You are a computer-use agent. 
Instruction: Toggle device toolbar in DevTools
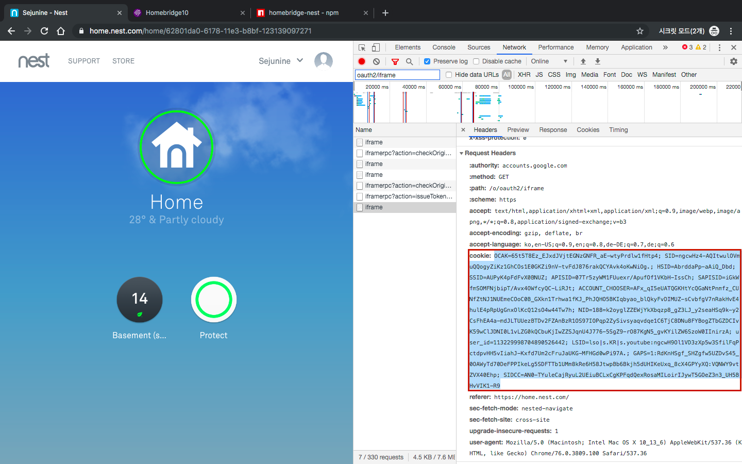coord(376,47)
